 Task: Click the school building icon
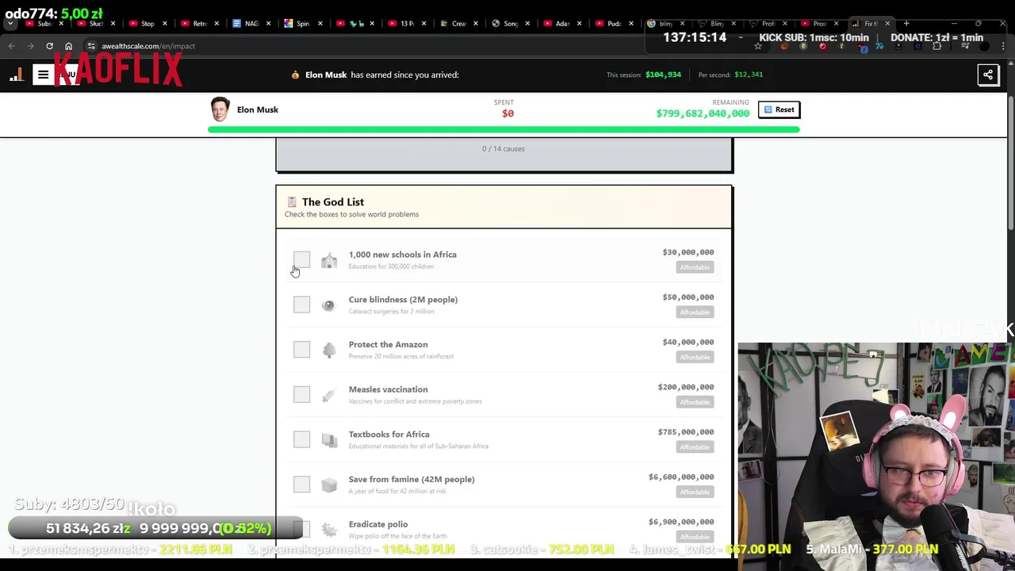click(329, 260)
